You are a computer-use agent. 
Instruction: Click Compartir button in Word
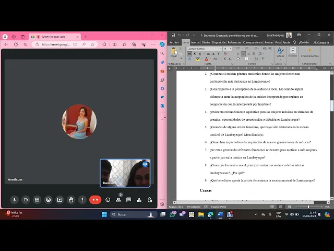click(321, 42)
